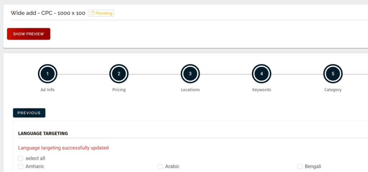Tick the 'select all' checkbox

click(x=21, y=158)
